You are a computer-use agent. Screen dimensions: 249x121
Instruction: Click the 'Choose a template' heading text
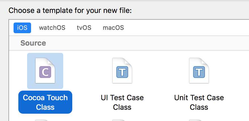(x=70, y=11)
